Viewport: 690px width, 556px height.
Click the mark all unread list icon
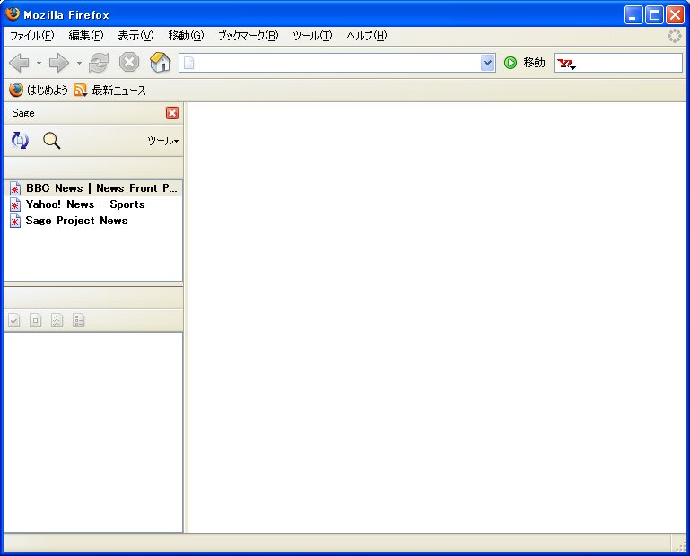tap(79, 320)
